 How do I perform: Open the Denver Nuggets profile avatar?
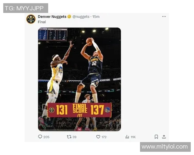[31, 19]
